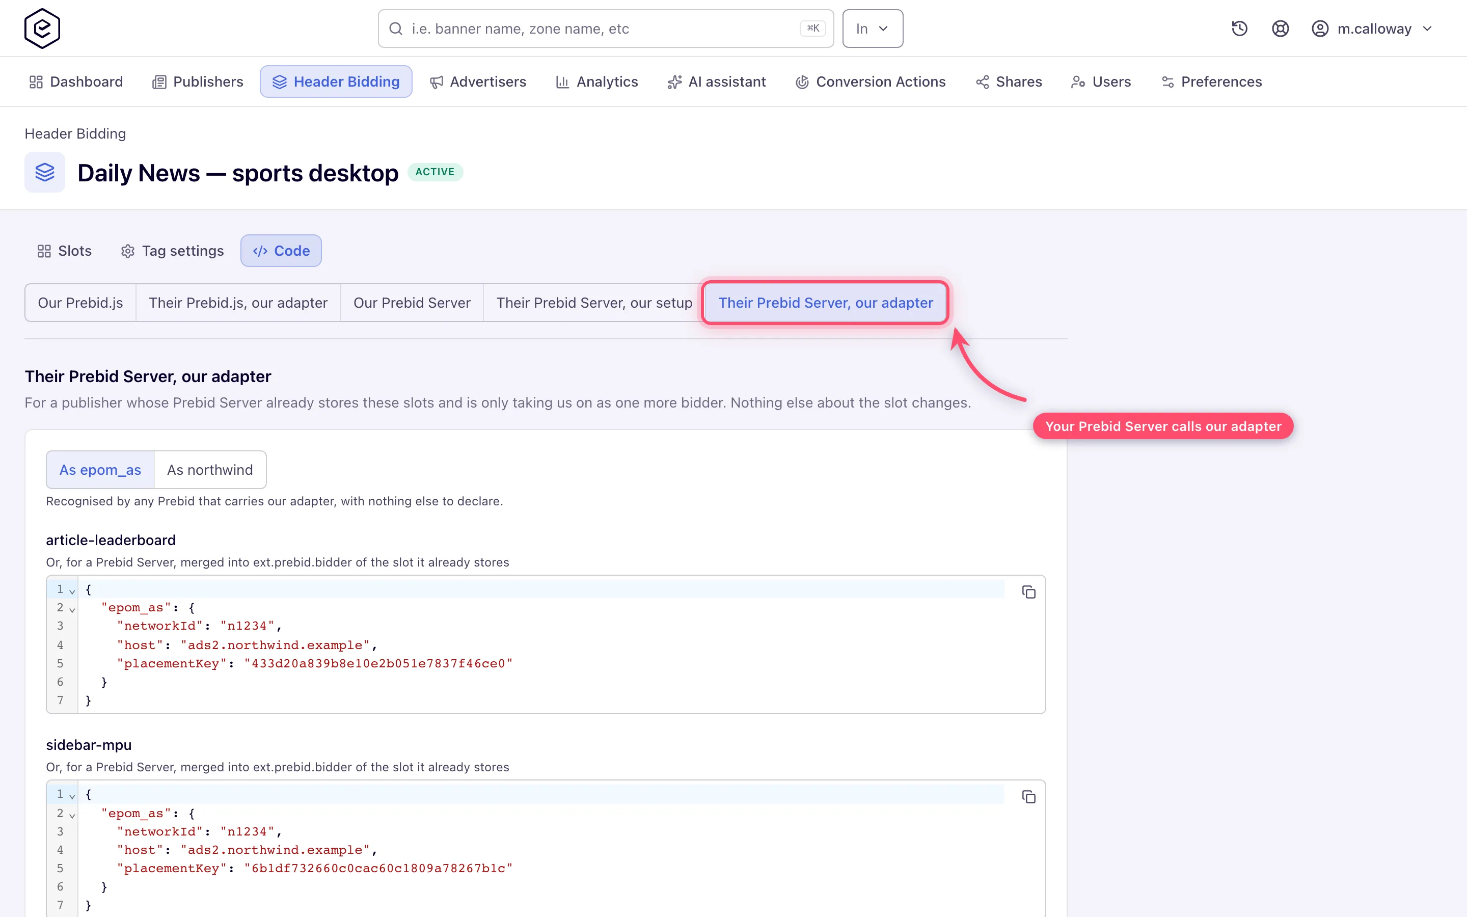Click the Header Bidding breadcrumb
This screenshot has height=917, width=1467.
(x=75, y=133)
